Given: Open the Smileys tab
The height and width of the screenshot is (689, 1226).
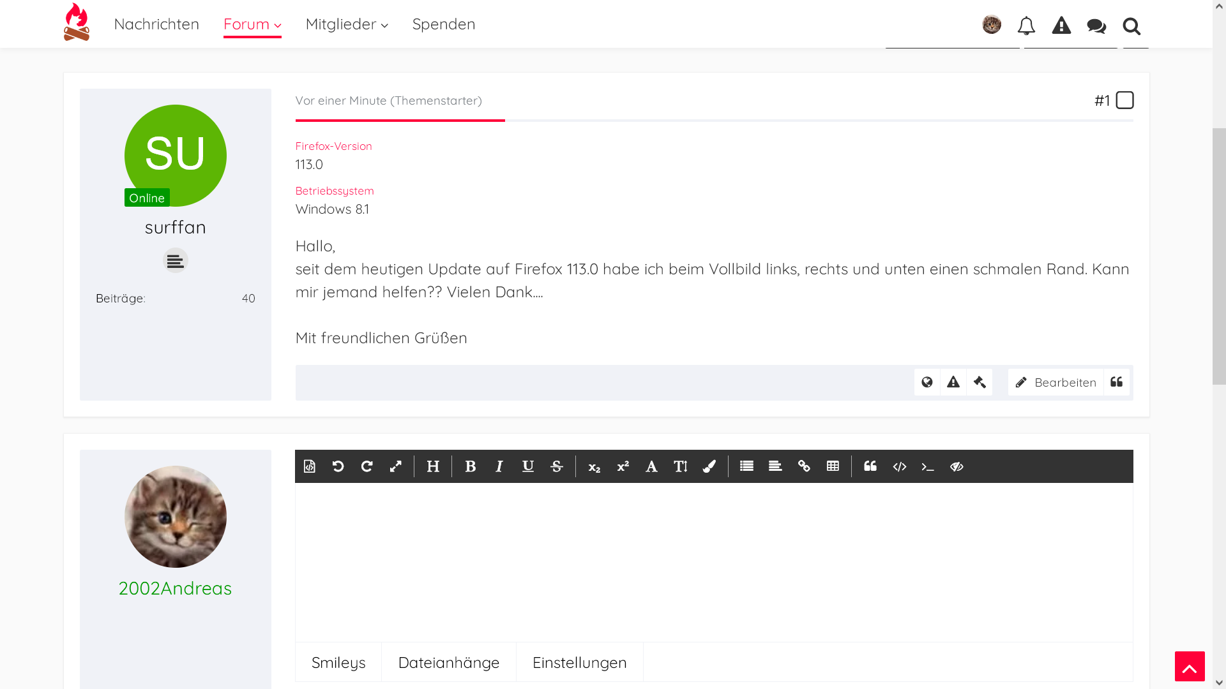Looking at the screenshot, I should click(338, 662).
